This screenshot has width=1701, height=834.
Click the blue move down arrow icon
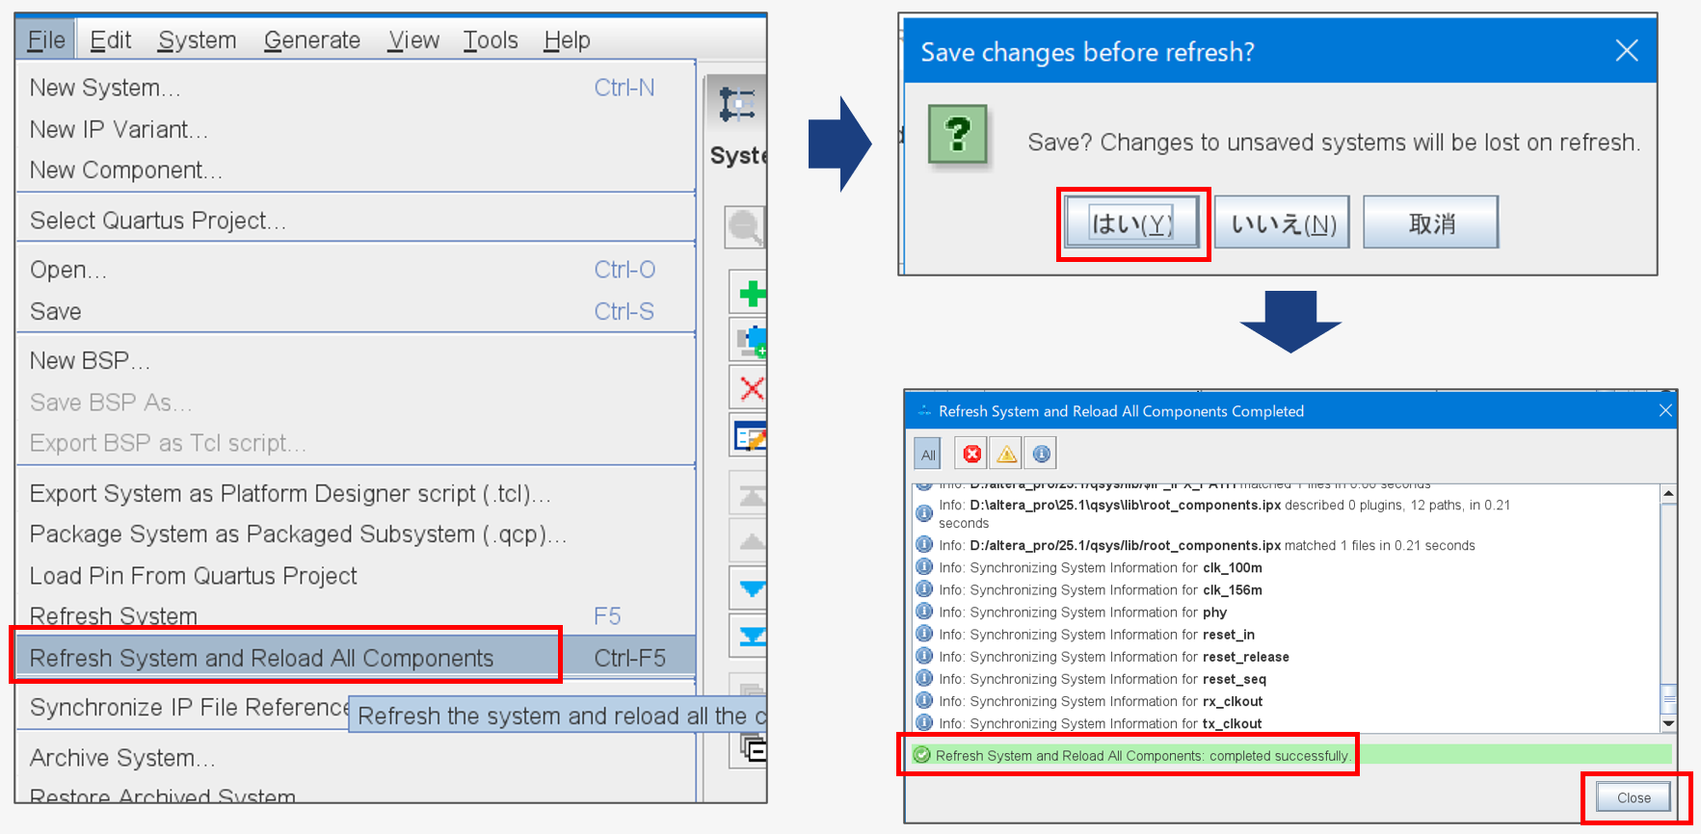tap(751, 588)
